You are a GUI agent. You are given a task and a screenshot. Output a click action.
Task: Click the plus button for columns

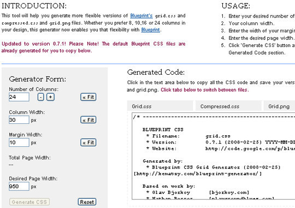coord(50,97)
